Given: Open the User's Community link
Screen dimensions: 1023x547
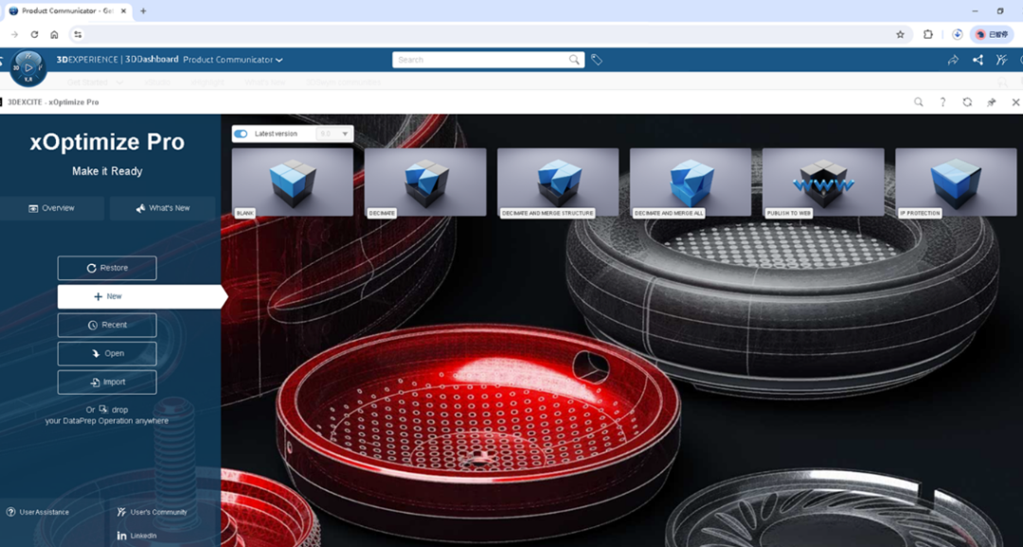Looking at the screenshot, I should (x=152, y=512).
